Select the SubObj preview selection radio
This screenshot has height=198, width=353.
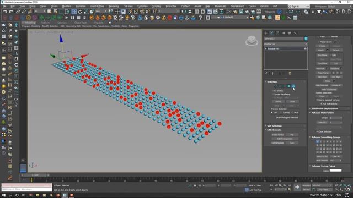pos(281,112)
